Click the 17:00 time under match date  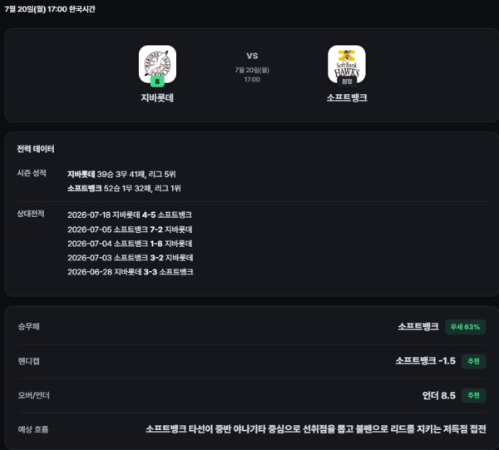[x=252, y=80]
